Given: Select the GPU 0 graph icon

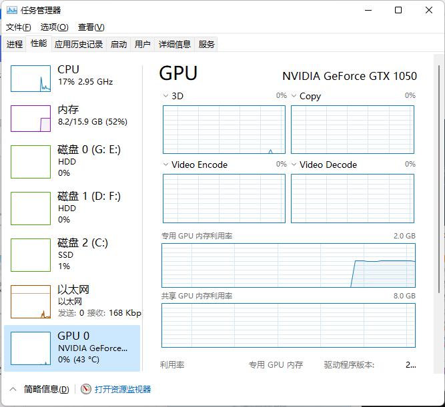Looking at the screenshot, I should [x=31, y=348].
